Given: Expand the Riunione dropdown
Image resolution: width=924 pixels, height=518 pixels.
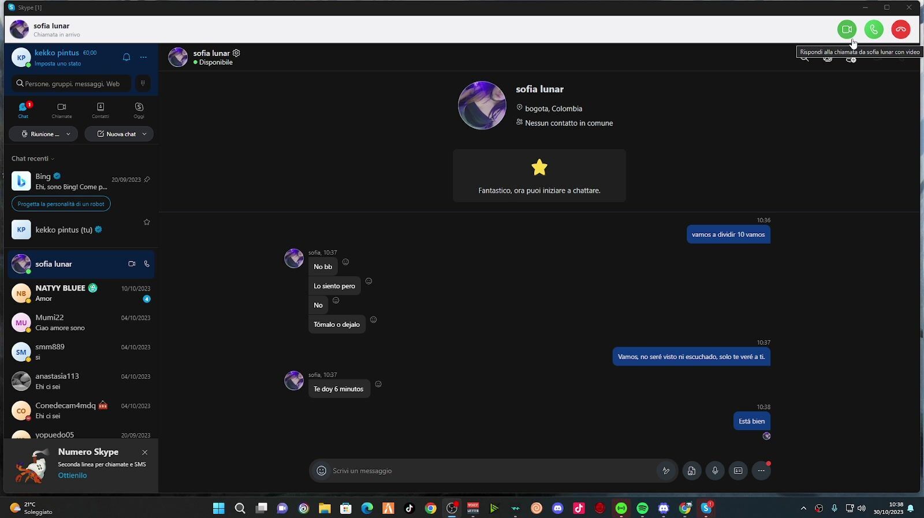Looking at the screenshot, I should pos(68,134).
